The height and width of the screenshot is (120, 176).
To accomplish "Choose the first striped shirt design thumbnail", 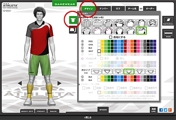I will click(x=86, y=23).
